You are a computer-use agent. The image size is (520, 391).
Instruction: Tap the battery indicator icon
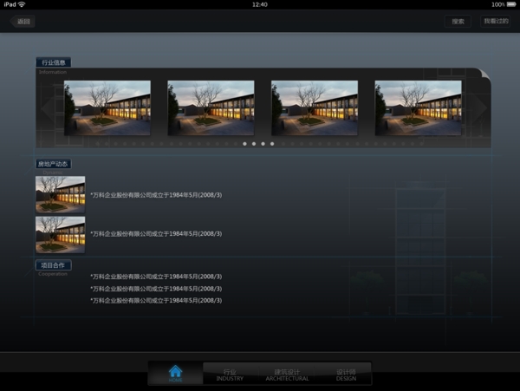tap(511, 4)
